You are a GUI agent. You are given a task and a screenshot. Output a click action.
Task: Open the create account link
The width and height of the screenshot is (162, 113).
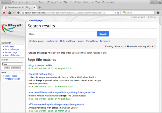click(x=138, y=17)
